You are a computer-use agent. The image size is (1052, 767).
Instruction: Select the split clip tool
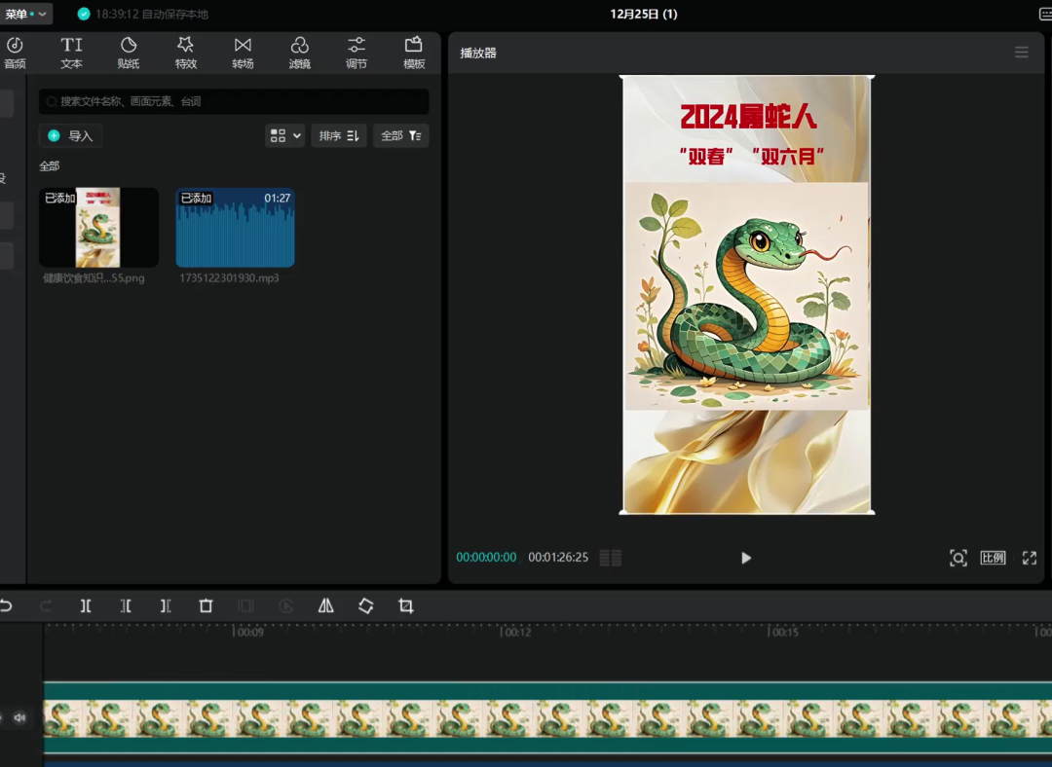tap(86, 606)
